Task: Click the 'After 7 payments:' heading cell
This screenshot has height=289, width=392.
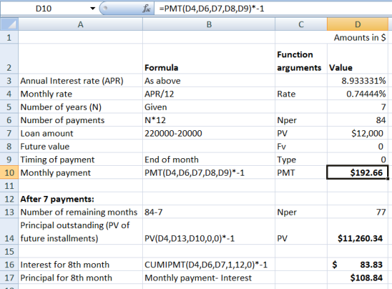Action: pyautogui.click(x=80, y=199)
